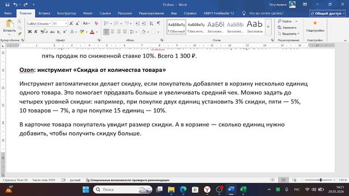Open the borders dropdown
This screenshot has height=196, width=349.
(158, 32)
